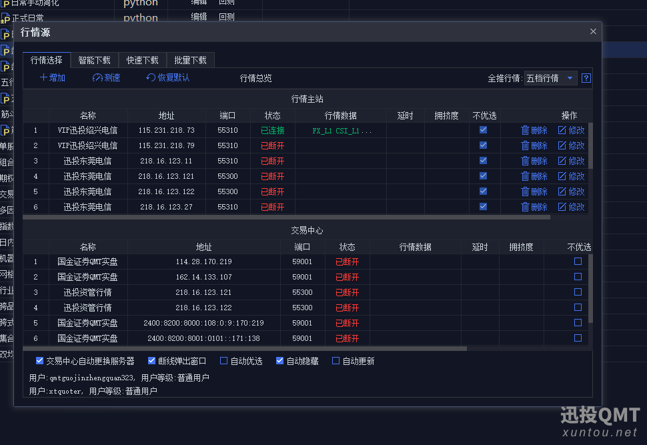
Task: Uncheck 不优选 for server 218.16.123.11
Action: [483, 161]
